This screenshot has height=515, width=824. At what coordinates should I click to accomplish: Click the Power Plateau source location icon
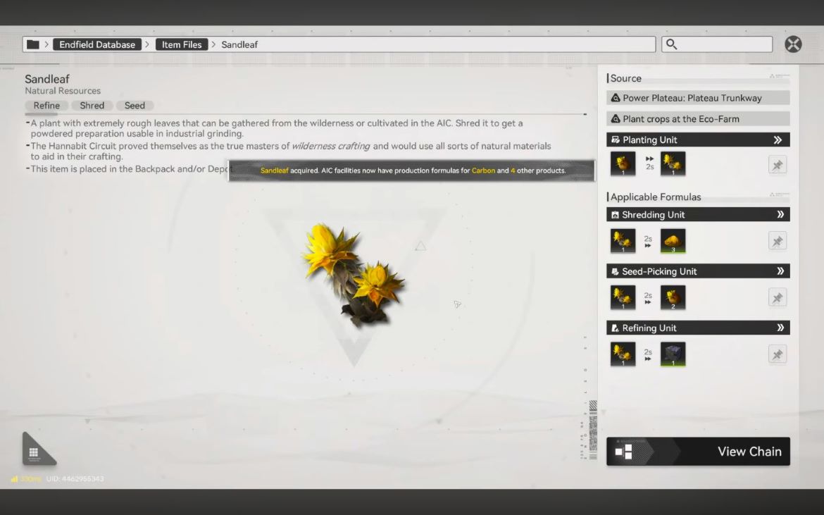(616, 98)
